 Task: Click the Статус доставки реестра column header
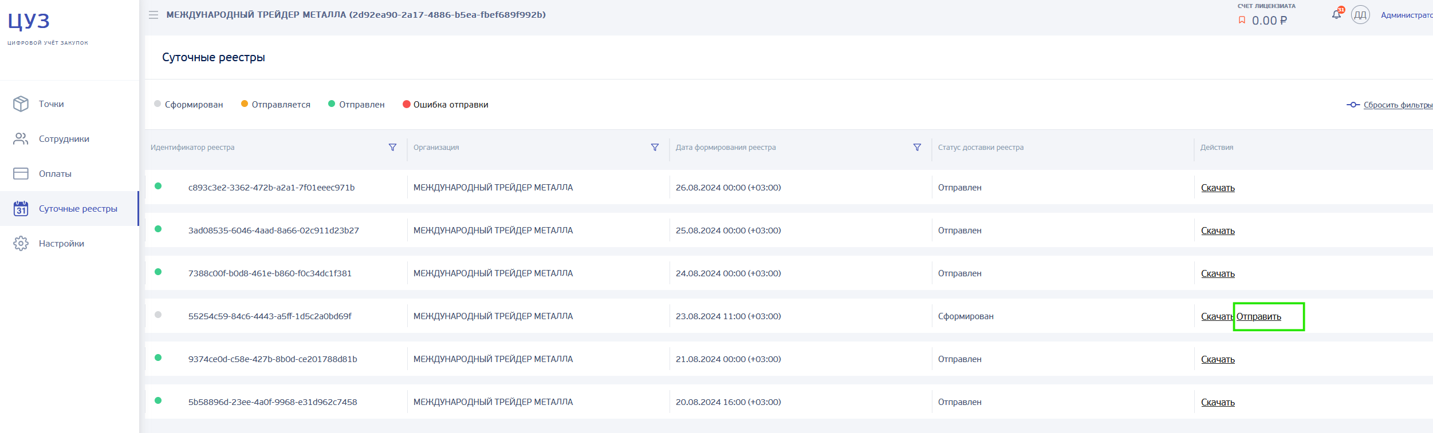981,147
